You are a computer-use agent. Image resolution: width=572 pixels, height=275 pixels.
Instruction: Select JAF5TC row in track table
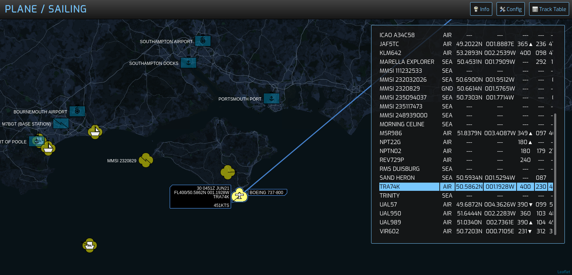[x=466, y=44]
